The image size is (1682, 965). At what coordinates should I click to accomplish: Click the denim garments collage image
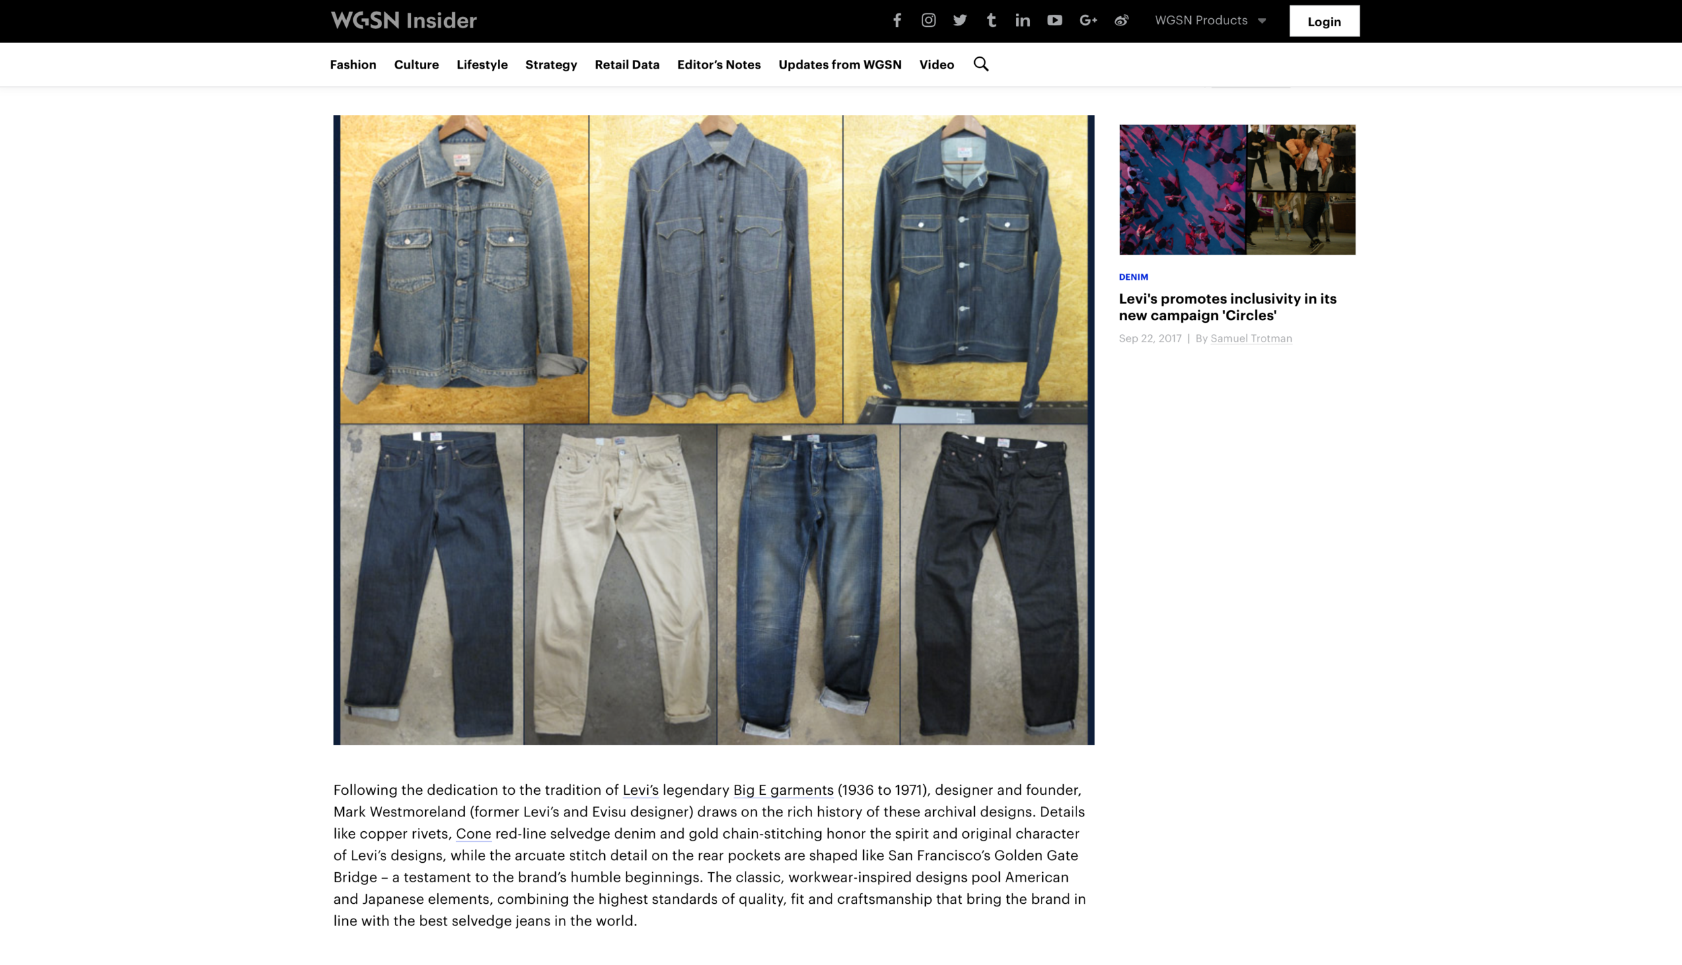click(714, 430)
